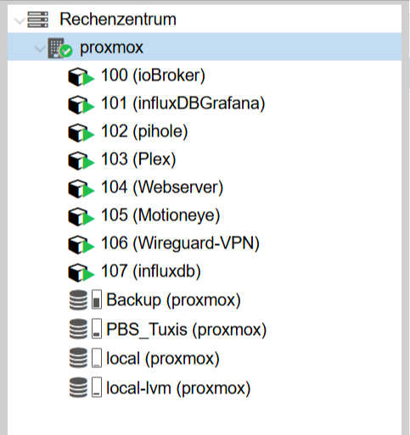410x435 pixels.
Task: Open the PBS_Tuxis (proxmox) storage
Action: pos(187,330)
